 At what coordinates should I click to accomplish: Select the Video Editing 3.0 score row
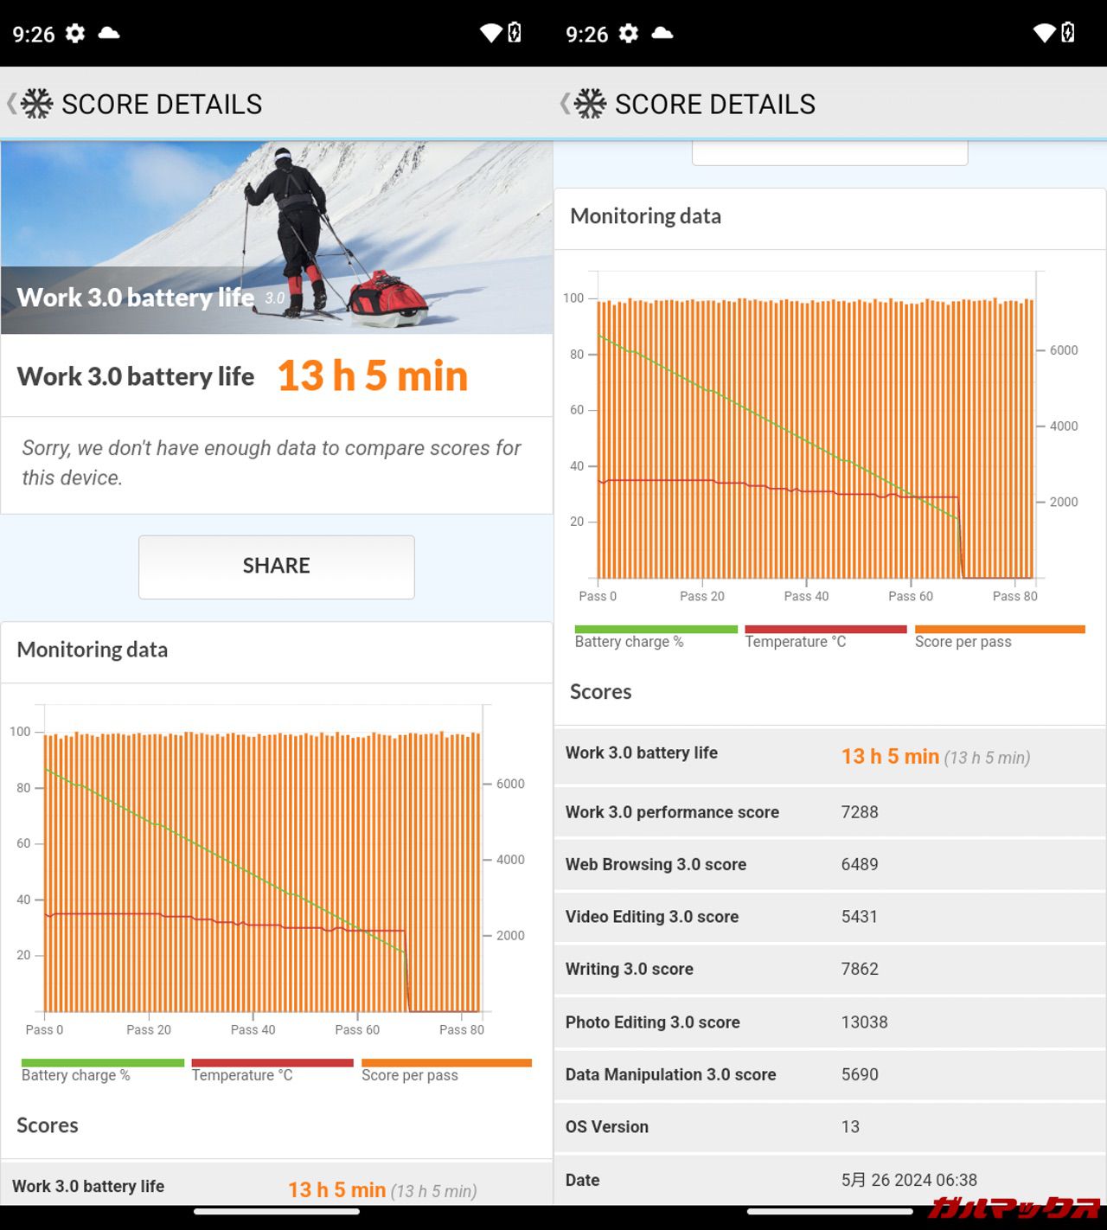pyautogui.click(x=829, y=917)
